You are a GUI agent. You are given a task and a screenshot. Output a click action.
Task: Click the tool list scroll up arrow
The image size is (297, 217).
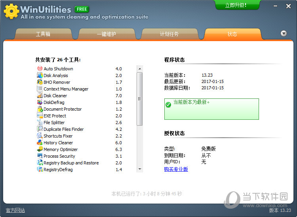[x=140, y=69]
